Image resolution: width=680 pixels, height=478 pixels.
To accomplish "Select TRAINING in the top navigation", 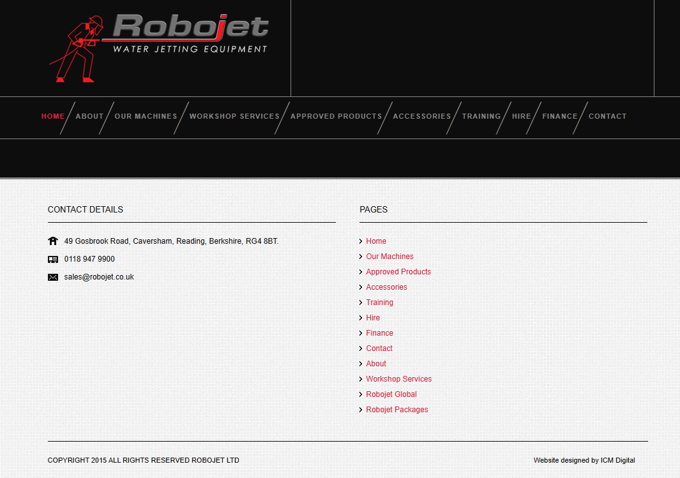I will tap(481, 117).
